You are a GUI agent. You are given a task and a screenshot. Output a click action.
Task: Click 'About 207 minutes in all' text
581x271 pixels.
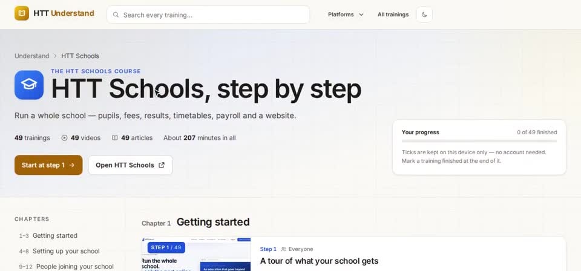(199, 138)
